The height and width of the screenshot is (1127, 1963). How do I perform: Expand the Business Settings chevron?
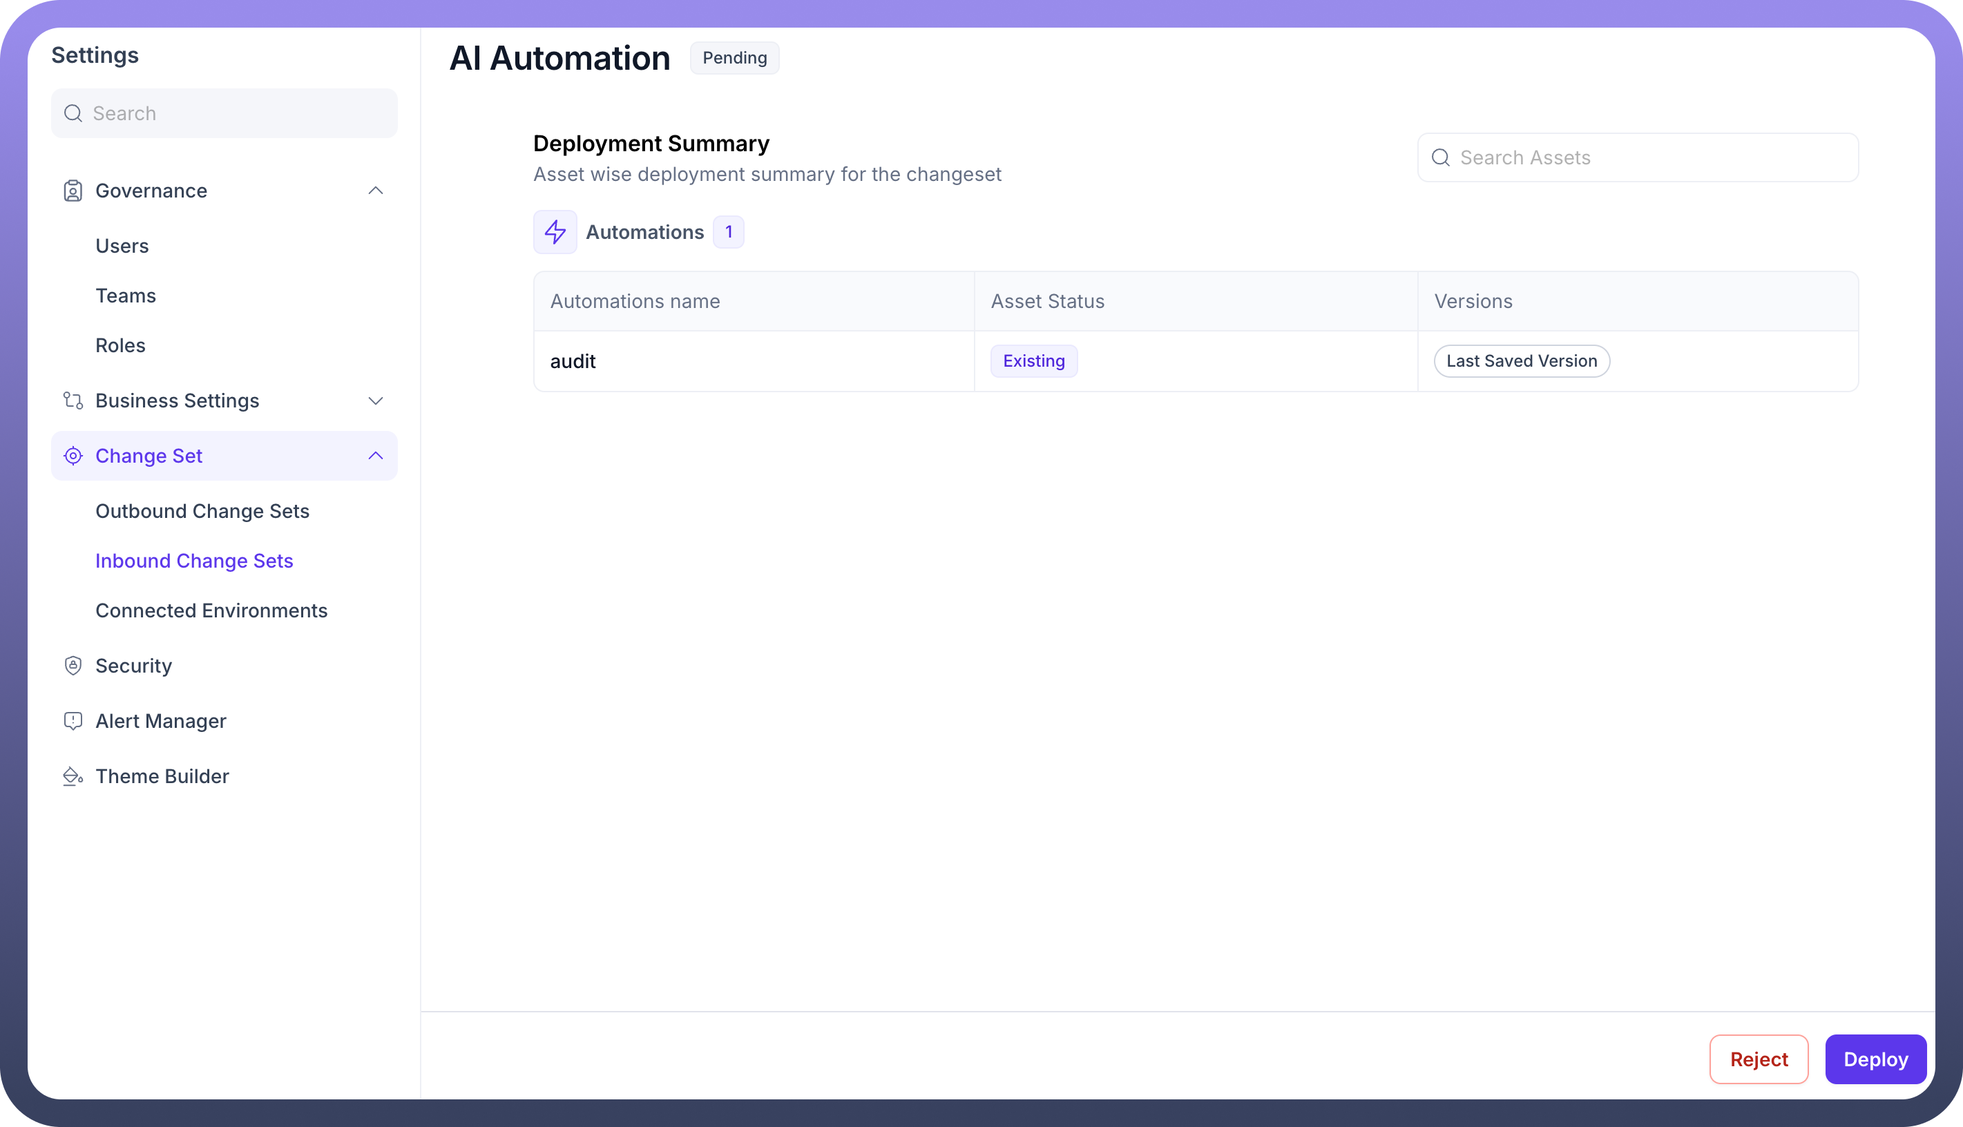click(x=376, y=401)
